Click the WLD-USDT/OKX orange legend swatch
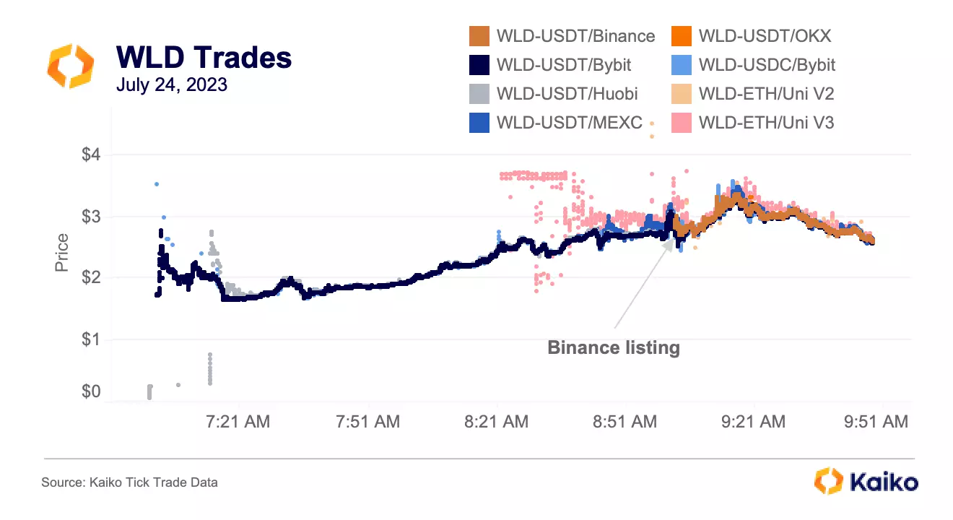Viewport: 953px width, 520px height. click(x=682, y=35)
